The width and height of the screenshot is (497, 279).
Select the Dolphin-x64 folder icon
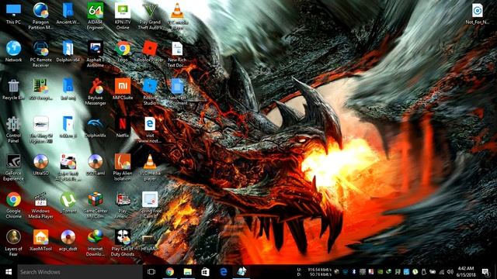68,51
